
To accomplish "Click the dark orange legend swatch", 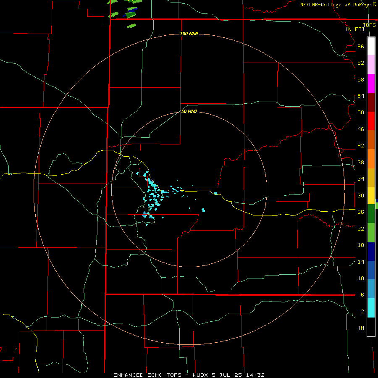I will pyautogui.click(x=371, y=140).
